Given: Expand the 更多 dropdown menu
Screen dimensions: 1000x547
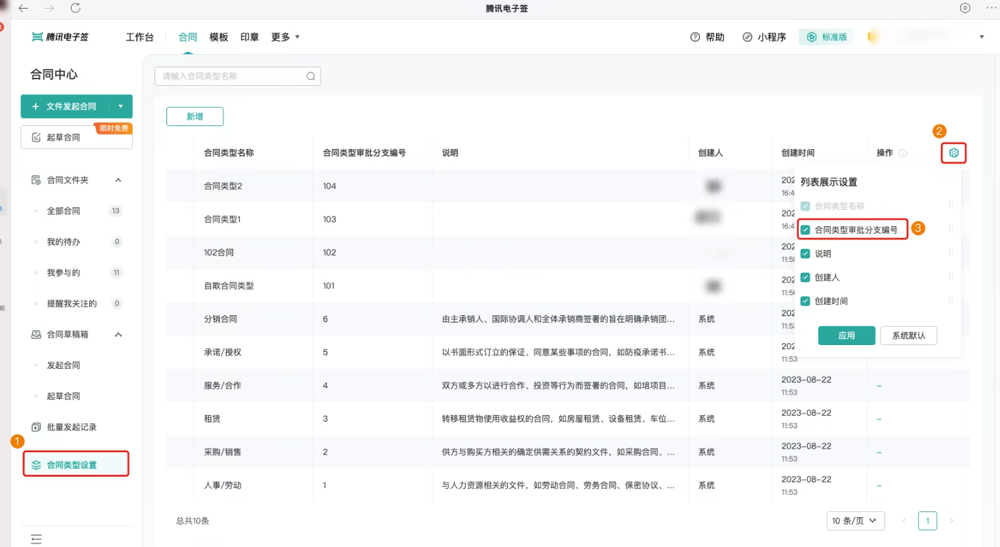Looking at the screenshot, I should (285, 38).
